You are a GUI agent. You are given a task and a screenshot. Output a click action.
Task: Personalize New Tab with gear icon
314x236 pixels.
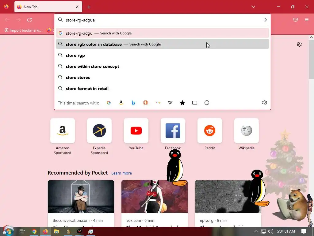click(299, 44)
